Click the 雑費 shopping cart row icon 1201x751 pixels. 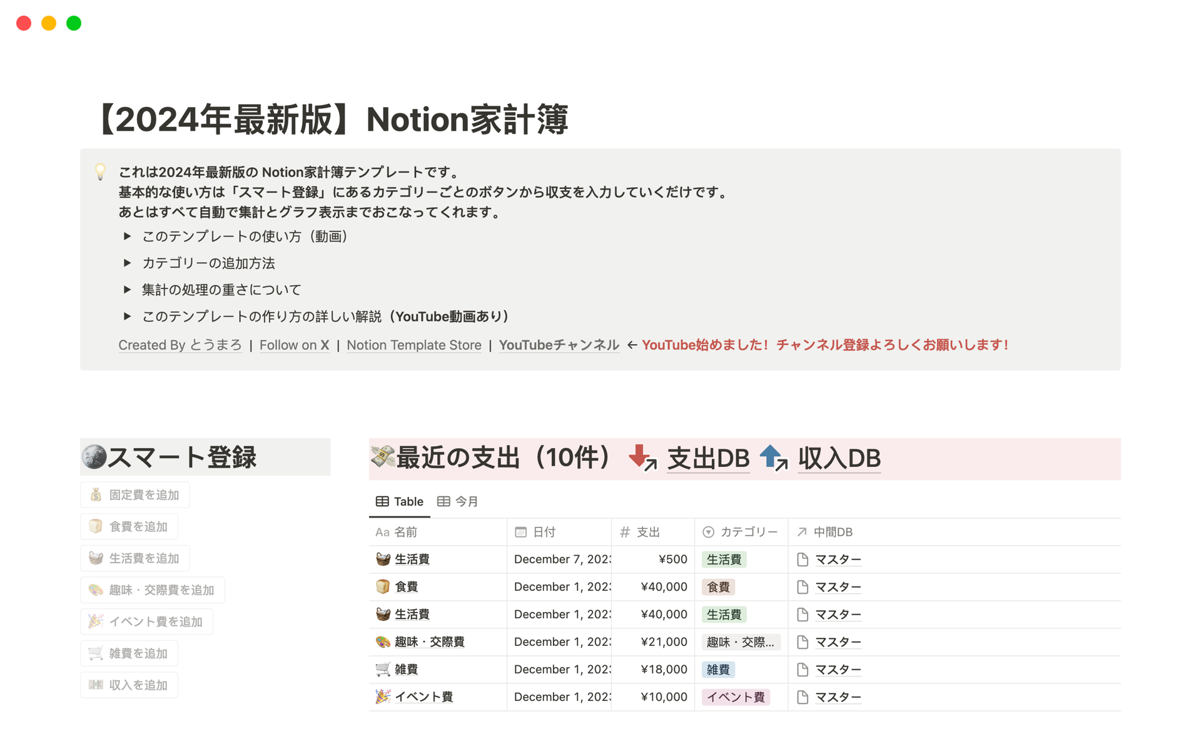383,669
